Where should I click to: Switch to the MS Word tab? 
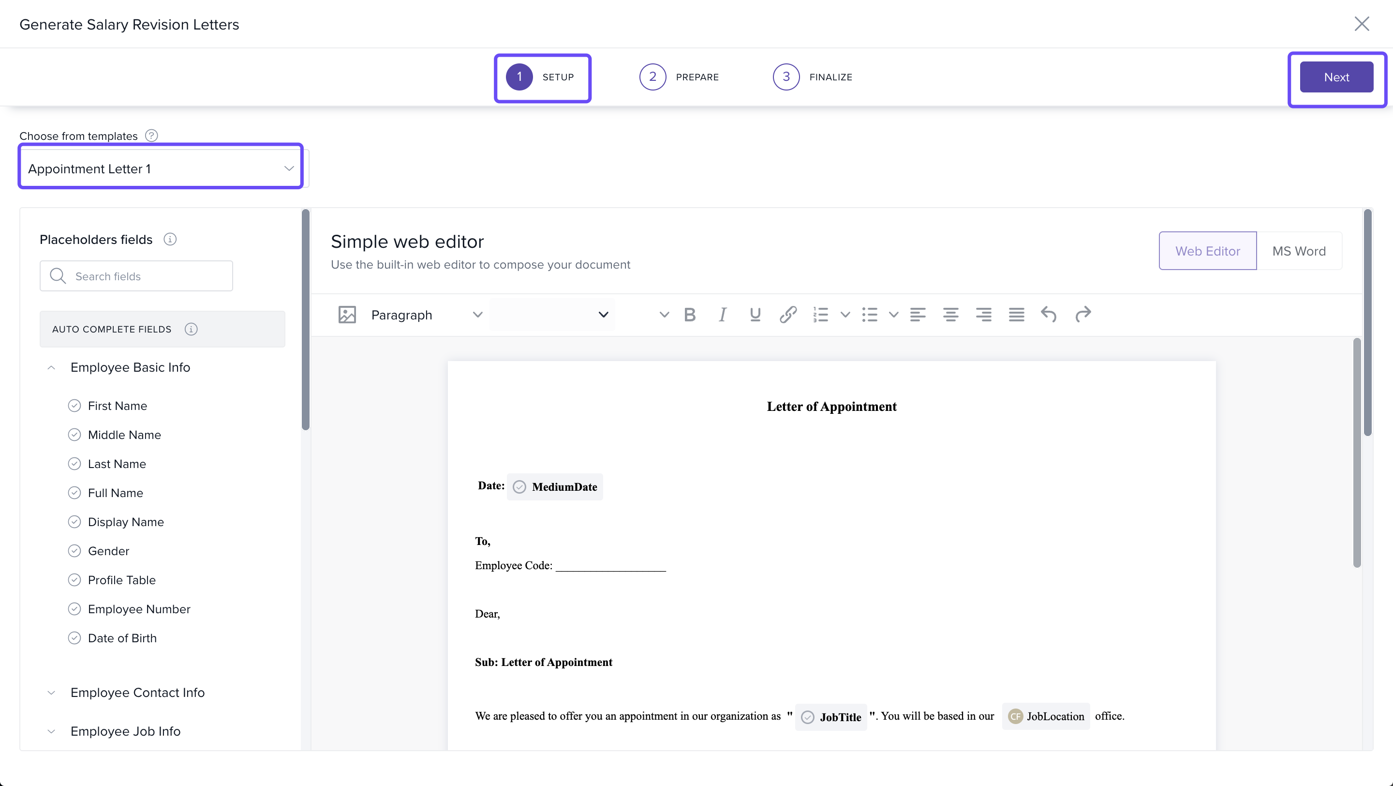(1298, 251)
